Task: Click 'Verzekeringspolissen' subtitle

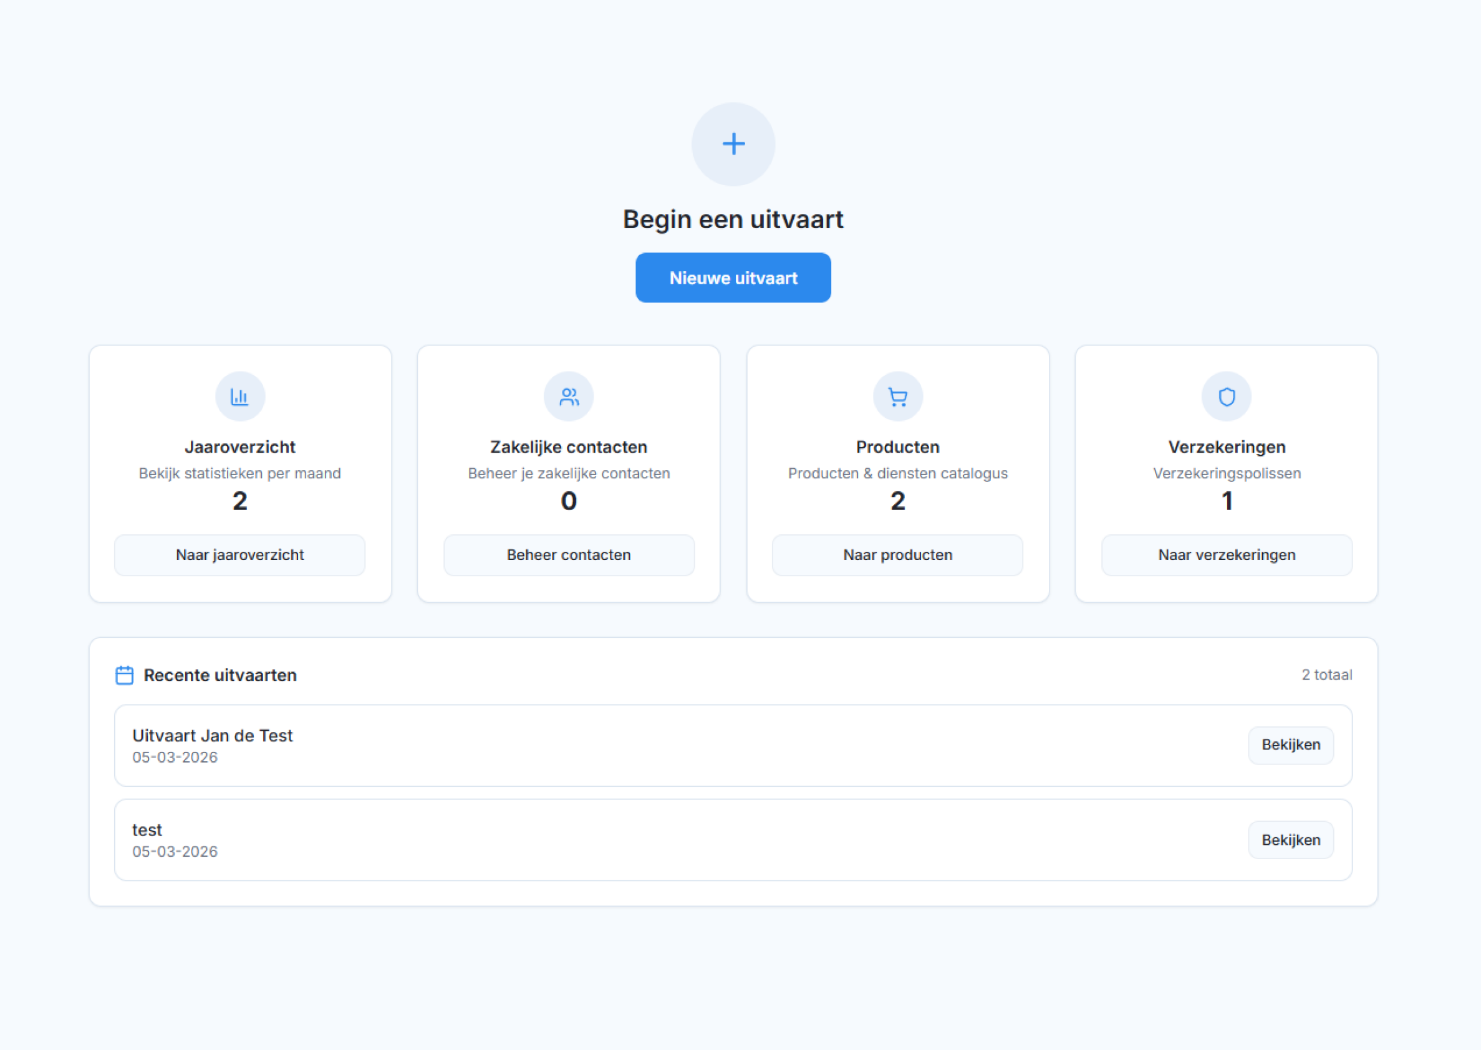Action: 1227,473
